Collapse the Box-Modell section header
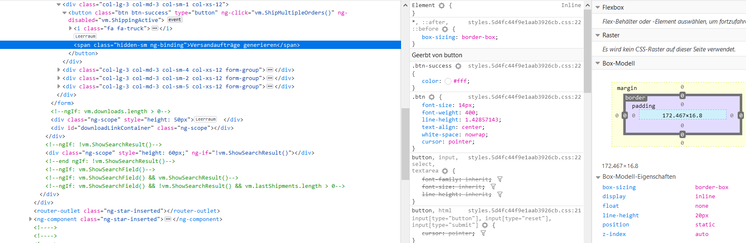 598,63
